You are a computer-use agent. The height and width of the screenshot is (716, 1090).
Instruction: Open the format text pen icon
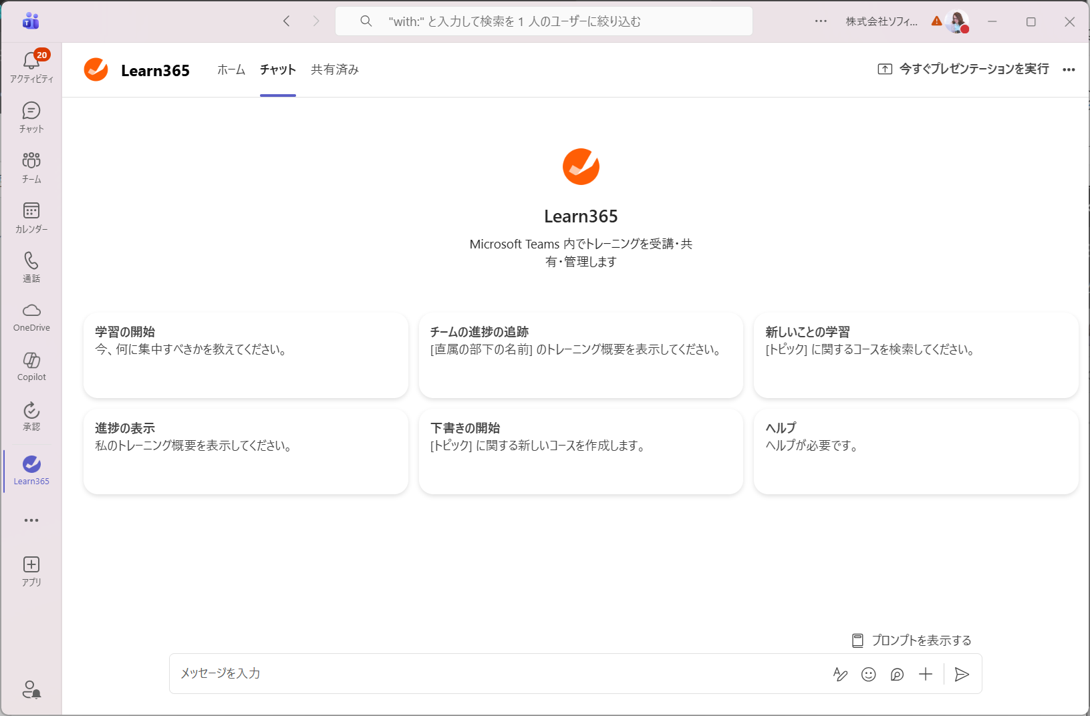point(840,675)
